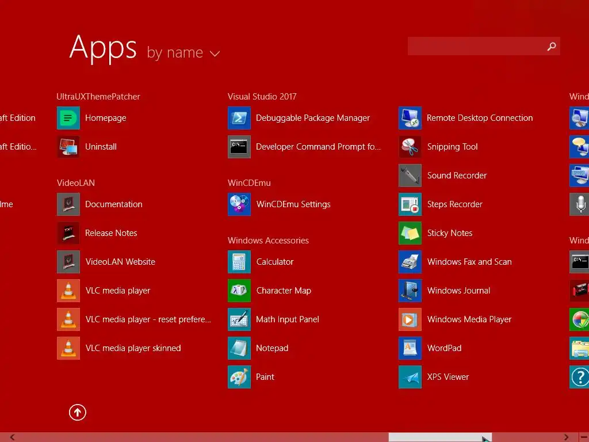Click the UltraUXThemePatcher Uninstall icon

[x=68, y=147]
